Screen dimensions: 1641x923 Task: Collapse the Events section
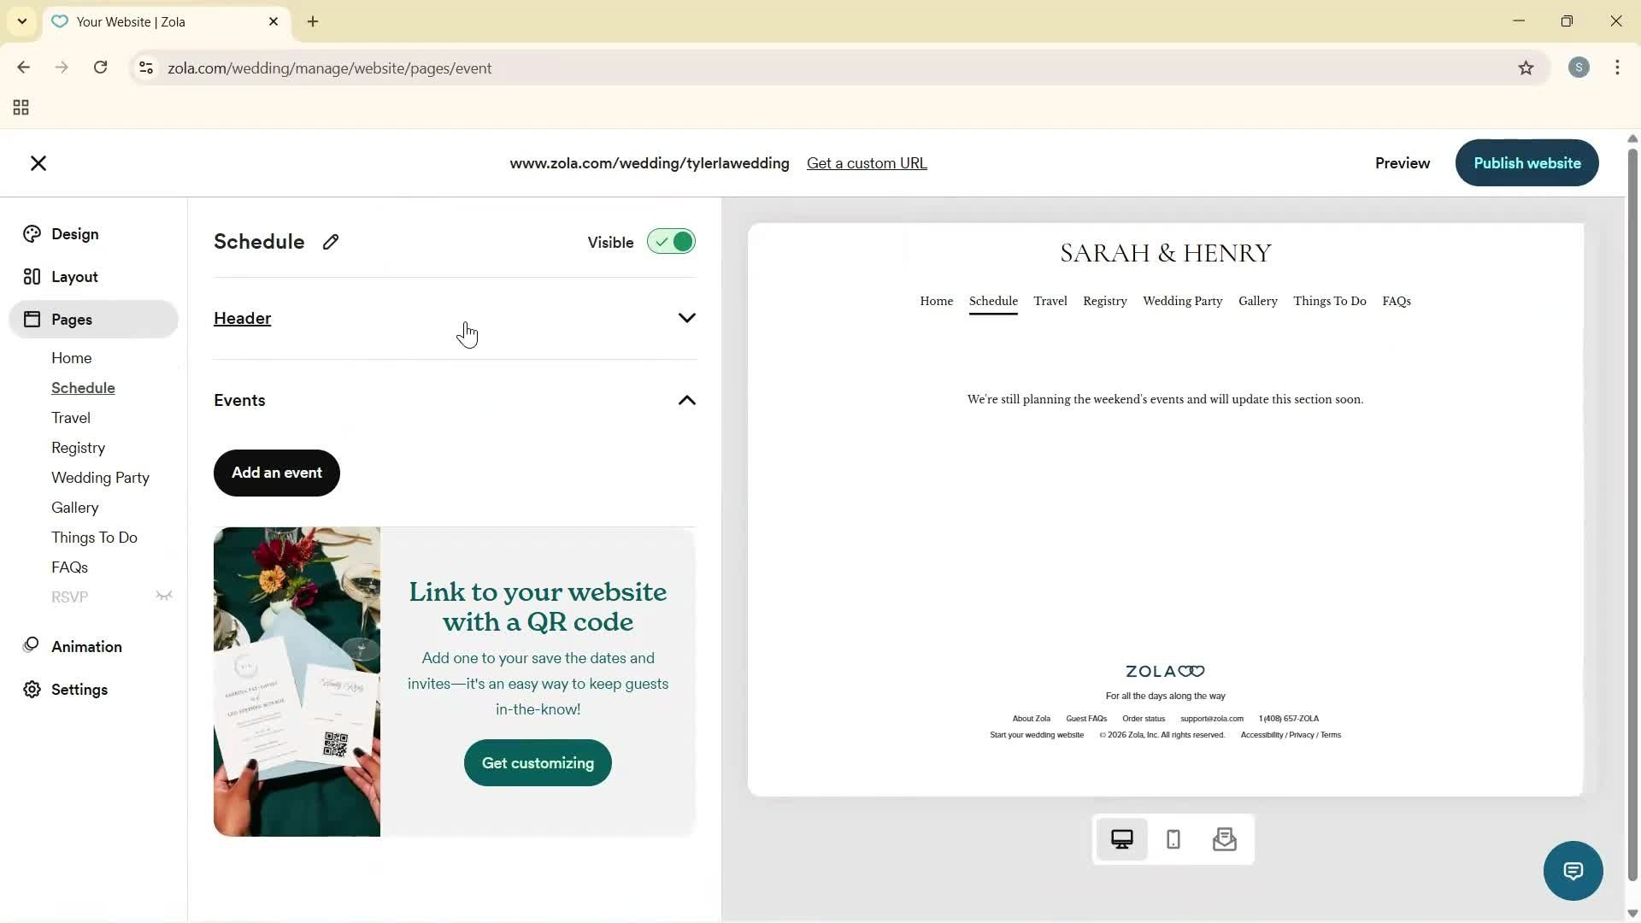pos(686,400)
